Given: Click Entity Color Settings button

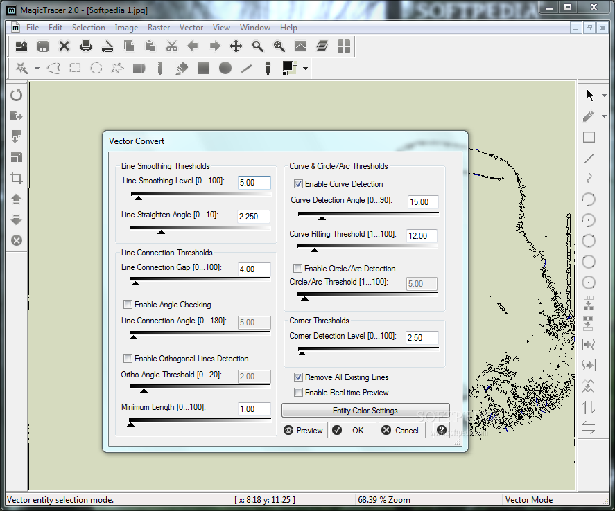Looking at the screenshot, I should click(365, 411).
